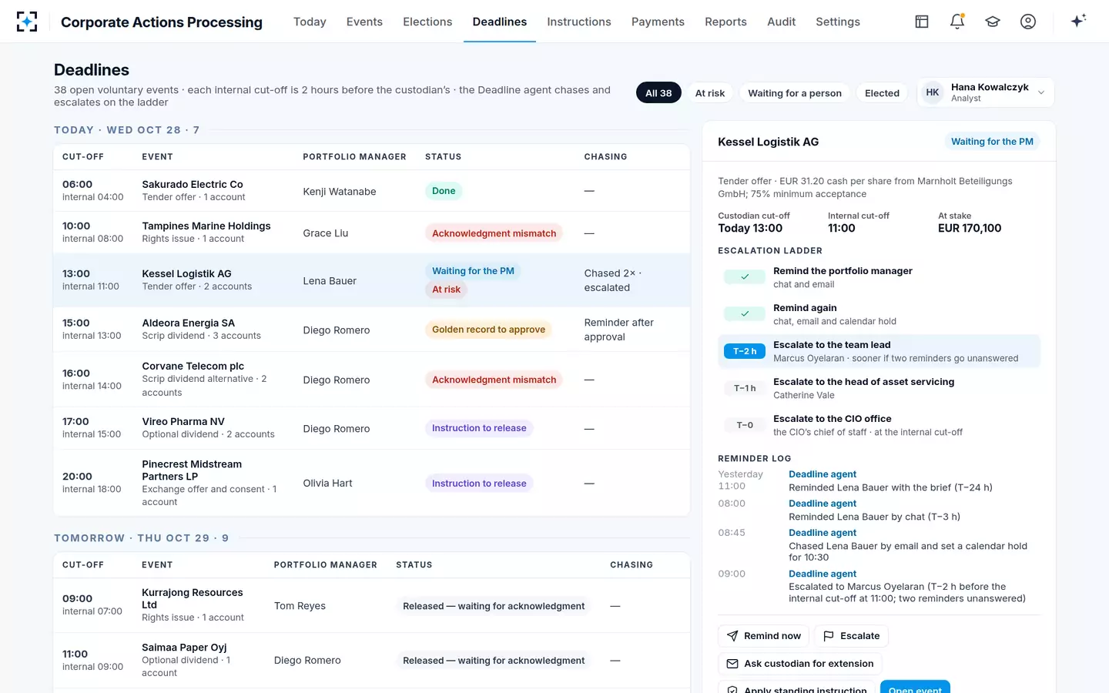Select the Kessel Logistik AG table row
The width and height of the screenshot is (1109, 693).
tap(371, 280)
